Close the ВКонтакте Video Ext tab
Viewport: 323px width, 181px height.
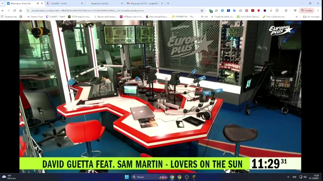tap(42, 4)
